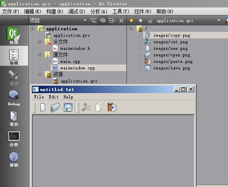Select images/open.png resource
This screenshot has width=228, height=187.
pos(172,55)
